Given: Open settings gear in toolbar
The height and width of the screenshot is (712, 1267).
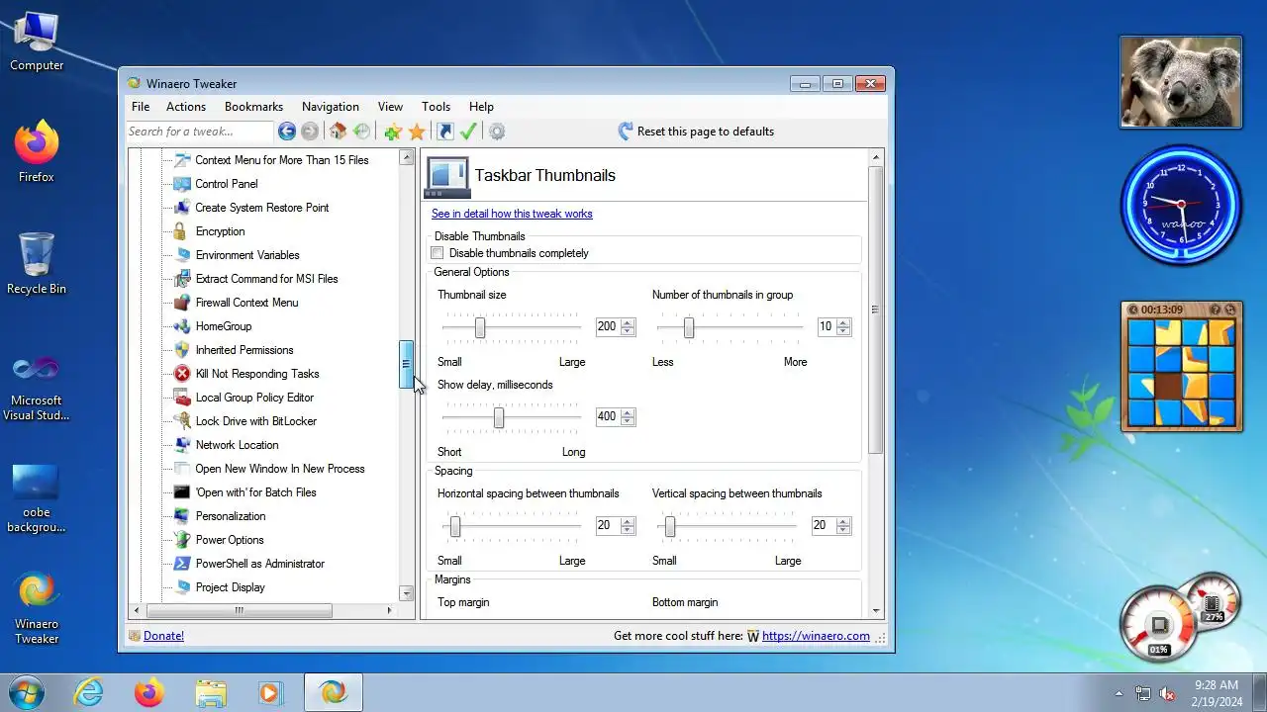Looking at the screenshot, I should pyautogui.click(x=497, y=132).
